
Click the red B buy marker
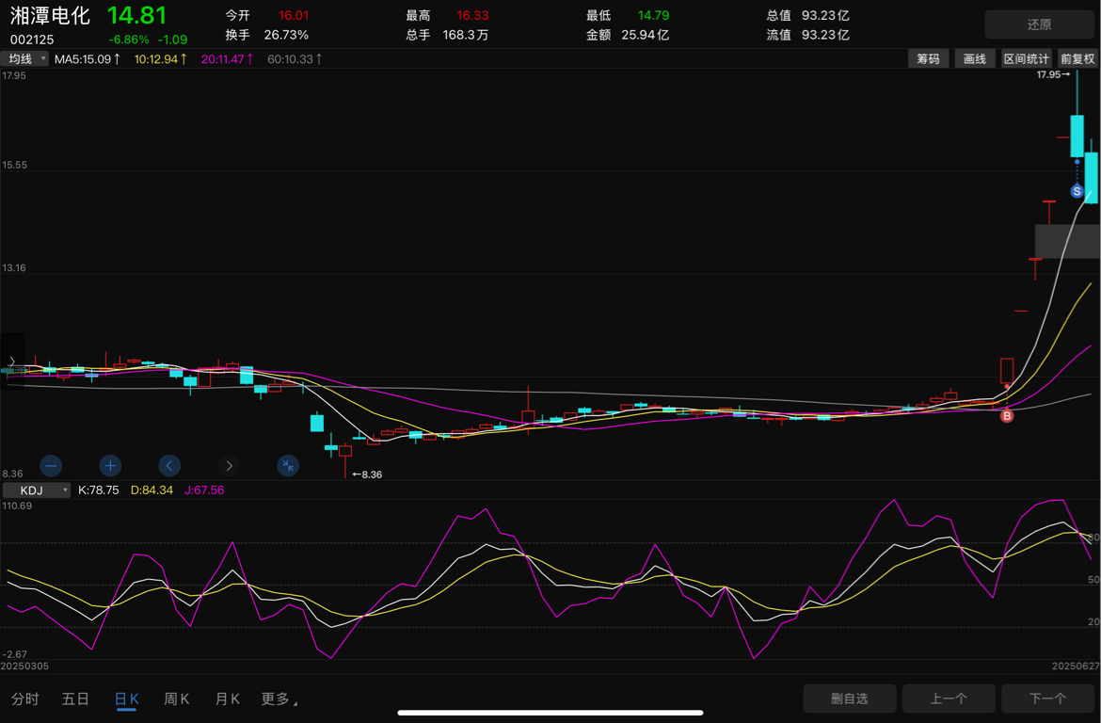[1007, 416]
